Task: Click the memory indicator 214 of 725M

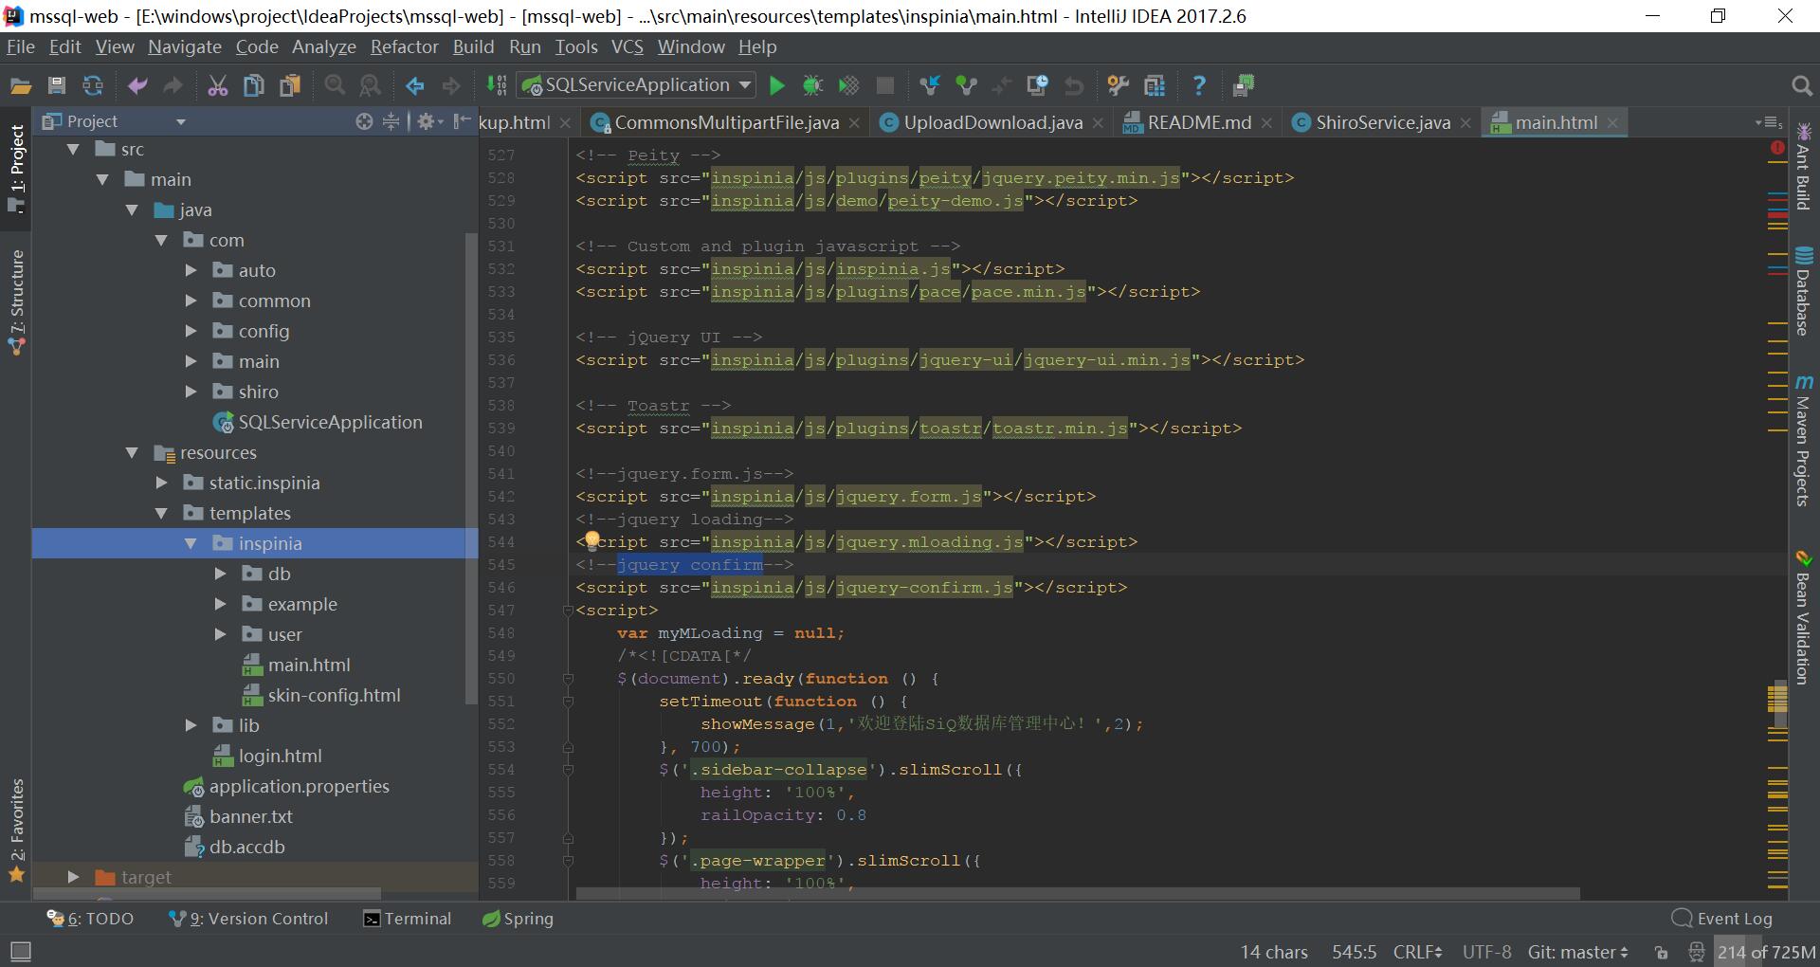Action: coord(1766,952)
